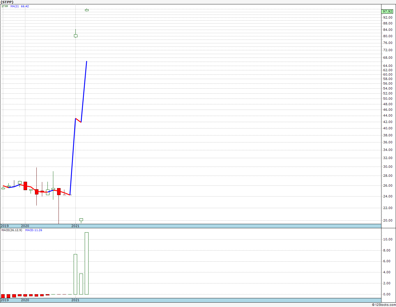Screen dimensions: 396x307
Task: Select the candlestick near 80.00
Action: (x=76, y=35)
